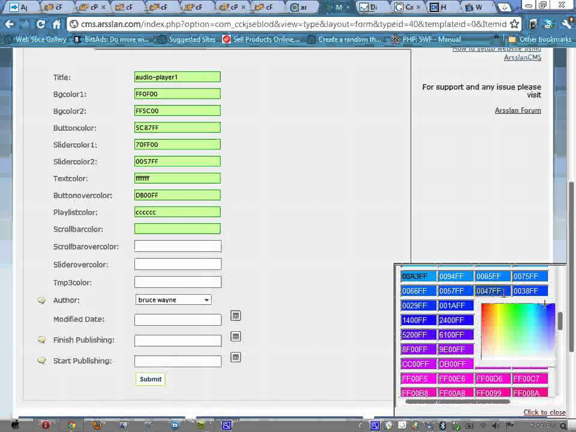576x432 pixels.
Task: Pick the 9E00FF color swatch
Action: (455, 349)
